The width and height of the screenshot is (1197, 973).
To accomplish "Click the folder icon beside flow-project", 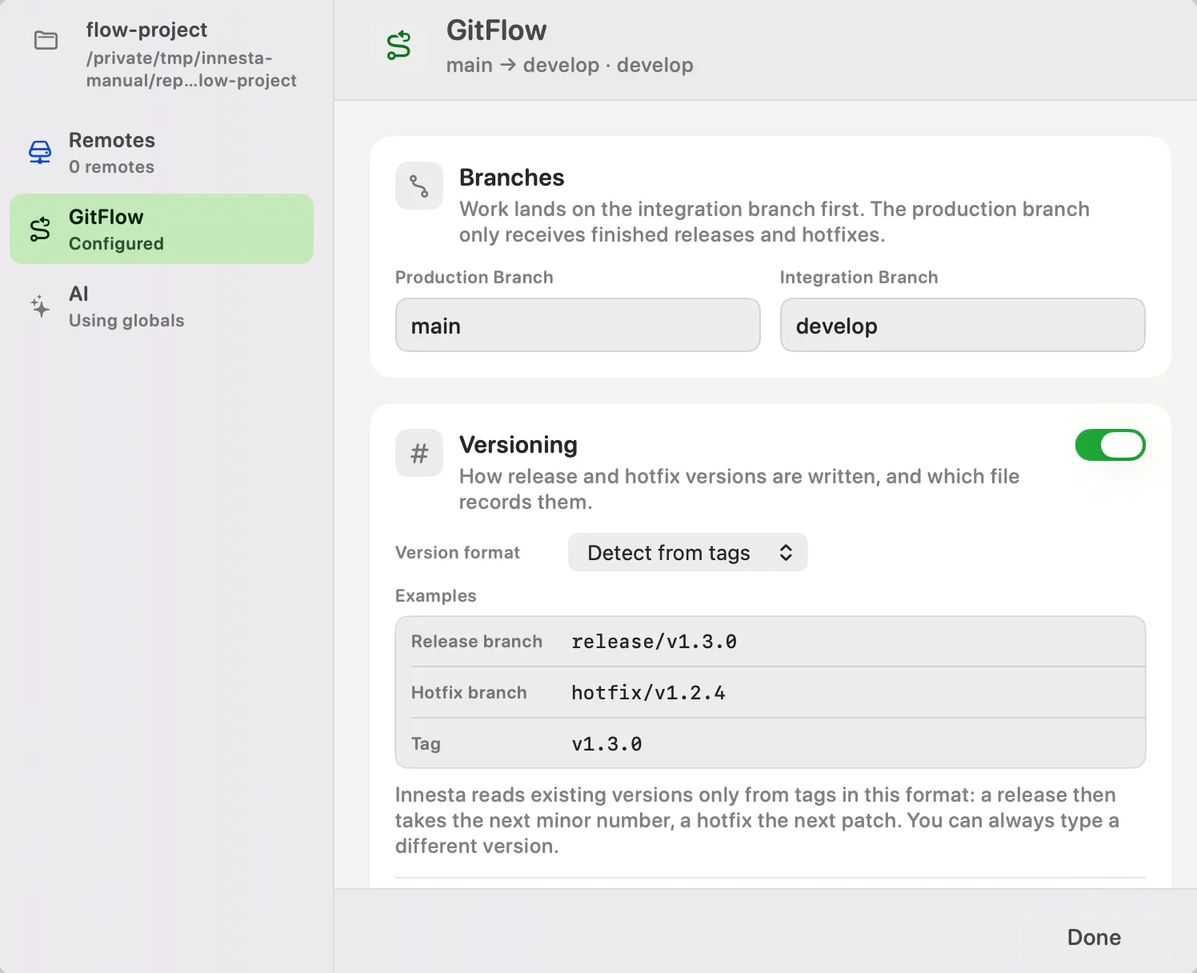I will pos(46,40).
